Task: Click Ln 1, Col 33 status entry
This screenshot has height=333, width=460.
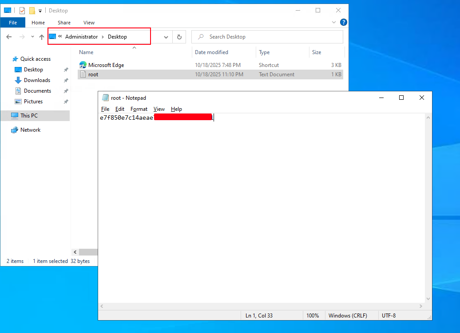Action: click(x=259, y=316)
